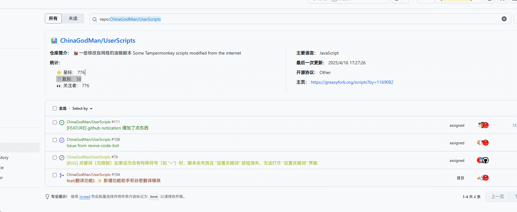This screenshot has height=212, width=517.
Task: Open the Select by dropdown
Action: 82,109
